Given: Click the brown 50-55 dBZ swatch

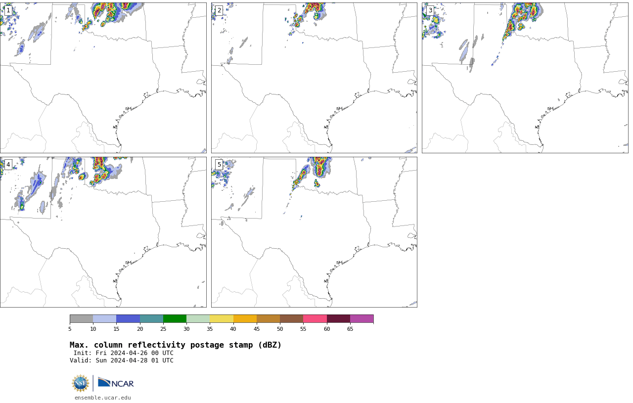Looking at the screenshot, I should (x=292, y=318).
